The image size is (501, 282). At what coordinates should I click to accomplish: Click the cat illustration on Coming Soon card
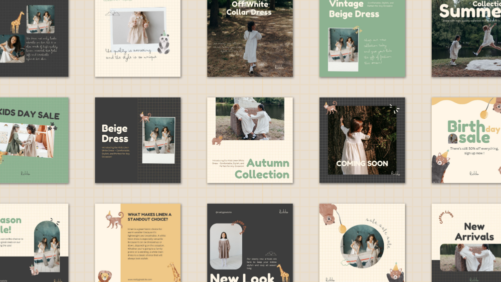coord(331,108)
